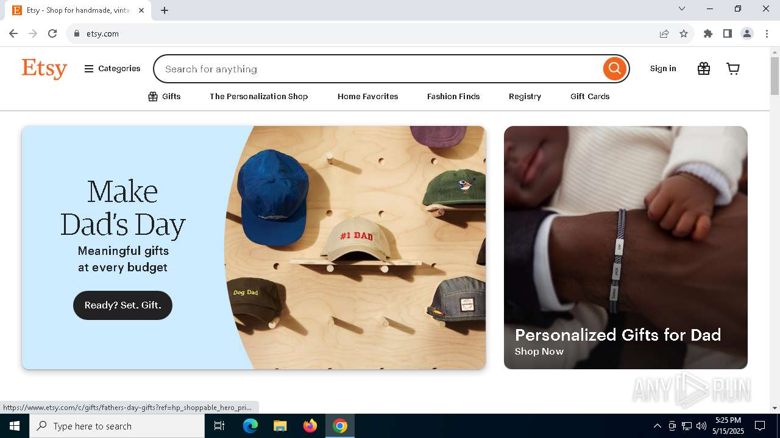Open File Explorer from taskbar
The width and height of the screenshot is (780, 438).
point(280,426)
